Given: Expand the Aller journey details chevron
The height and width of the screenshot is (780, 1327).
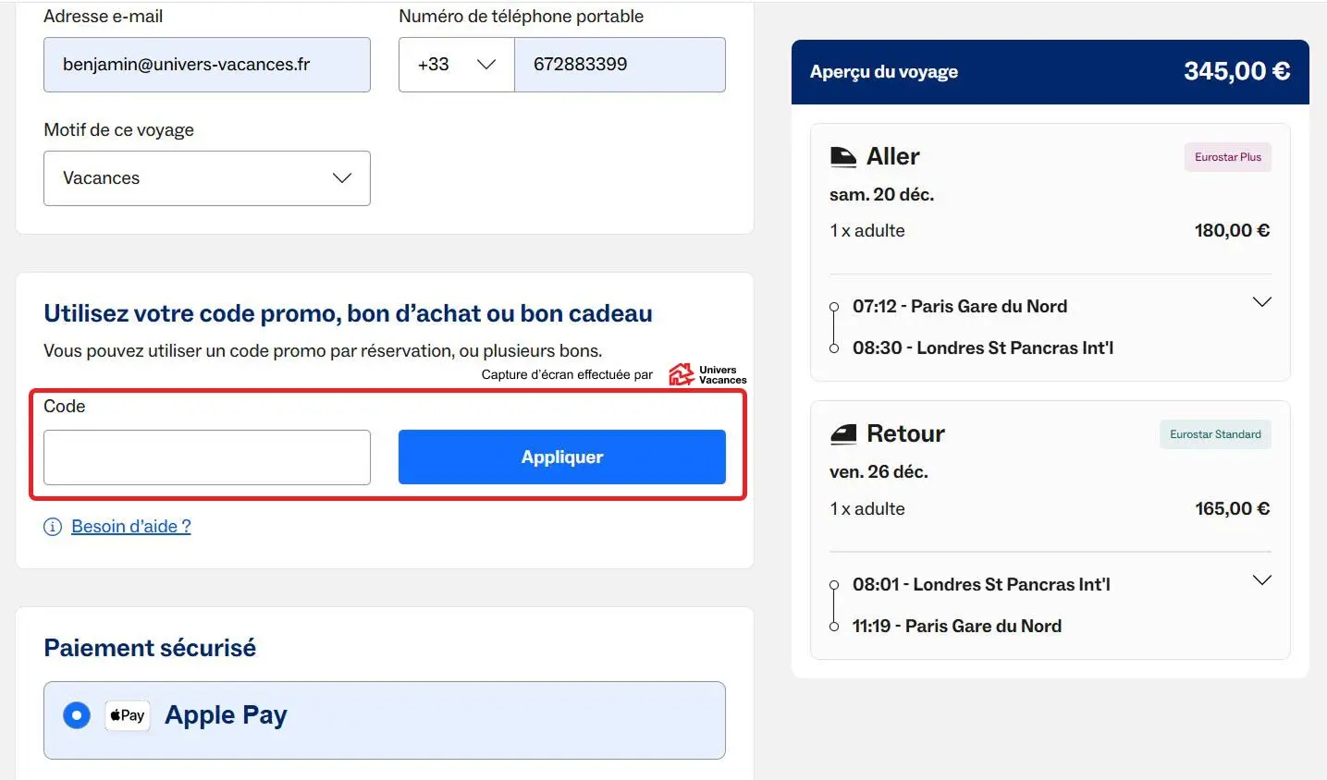Looking at the screenshot, I should [x=1261, y=302].
